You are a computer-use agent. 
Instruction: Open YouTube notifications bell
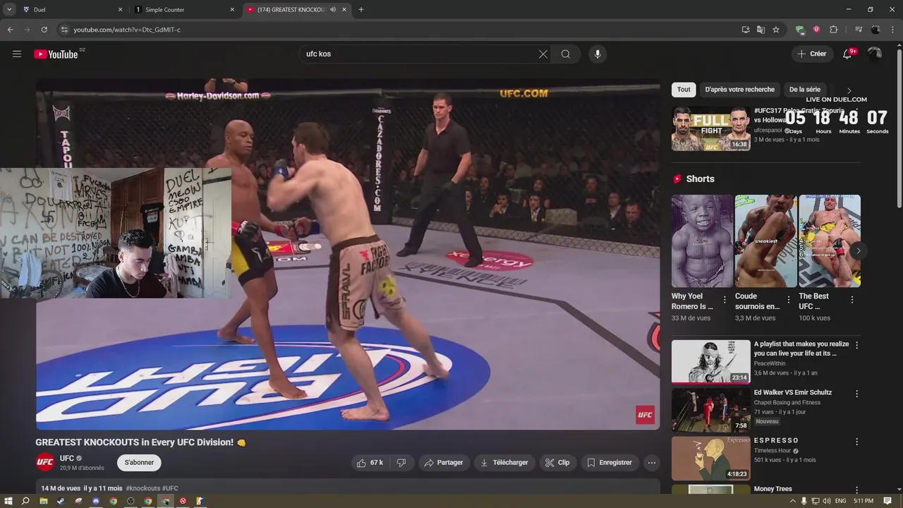point(849,54)
